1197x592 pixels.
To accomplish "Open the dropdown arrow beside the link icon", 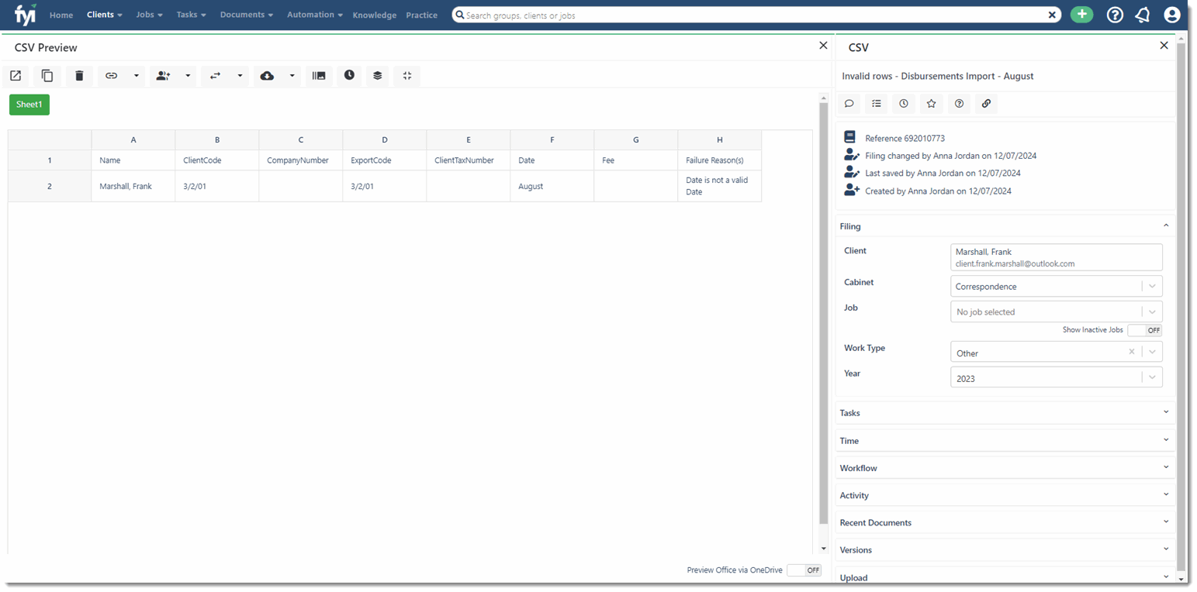I will (137, 76).
